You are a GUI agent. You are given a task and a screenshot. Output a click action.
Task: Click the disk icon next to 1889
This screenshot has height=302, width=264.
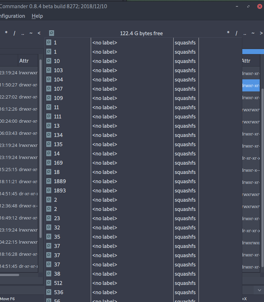click(x=49, y=181)
